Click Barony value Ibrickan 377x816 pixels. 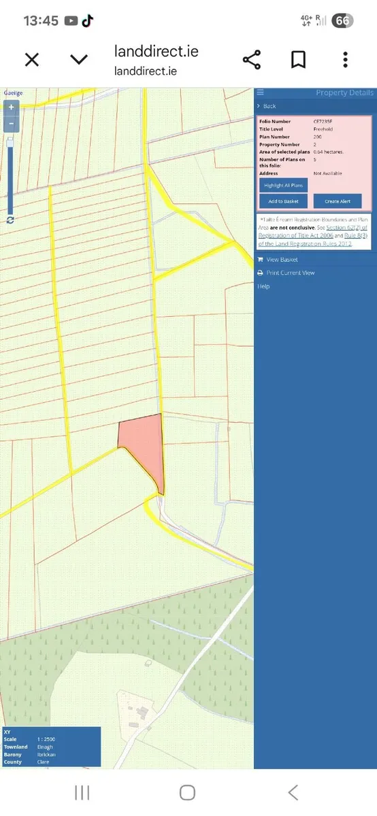45,754
